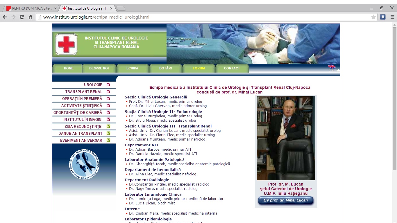The image size is (397, 223).
Task: Click the blue download extension icon
Action: pos(383,17)
